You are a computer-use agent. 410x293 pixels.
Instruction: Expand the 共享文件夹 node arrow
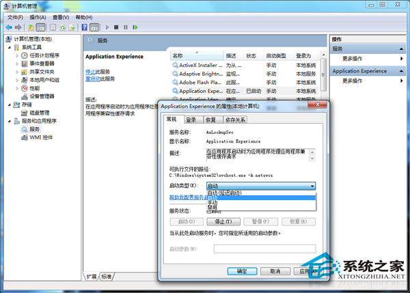17,72
